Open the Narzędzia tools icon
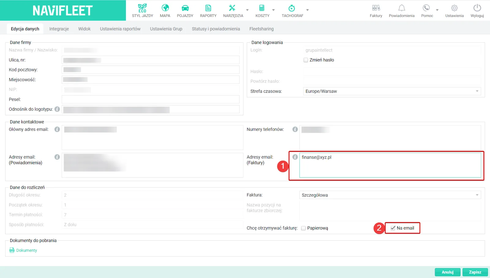490x278 pixels. point(232,8)
